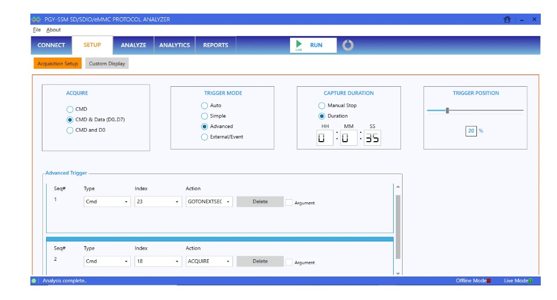
Task: Choose Manual Stop capture duration
Action: (x=321, y=106)
